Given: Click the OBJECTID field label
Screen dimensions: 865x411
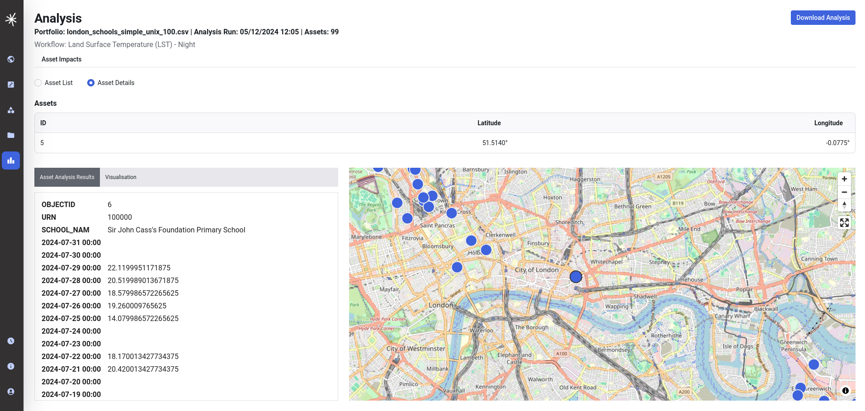Looking at the screenshot, I should [58, 204].
